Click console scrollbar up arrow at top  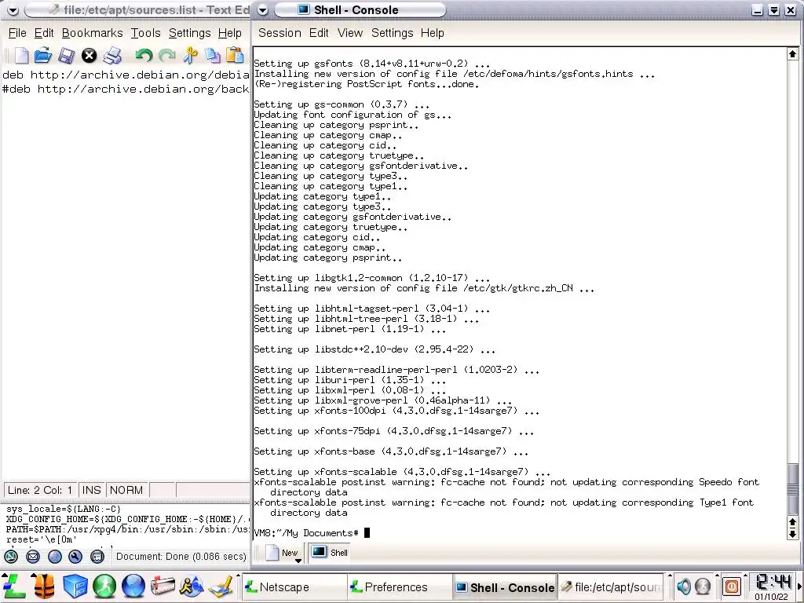(x=792, y=54)
